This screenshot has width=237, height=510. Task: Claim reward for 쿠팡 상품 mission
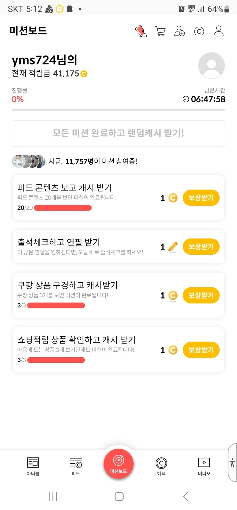pyautogui.click(x=201, y=295)
